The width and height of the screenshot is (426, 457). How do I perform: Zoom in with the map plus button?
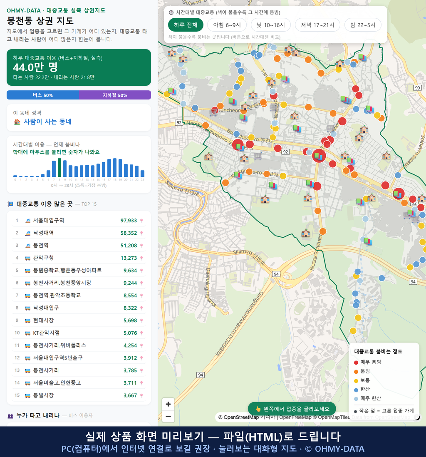pyautogui.click(x=168, y=404)
